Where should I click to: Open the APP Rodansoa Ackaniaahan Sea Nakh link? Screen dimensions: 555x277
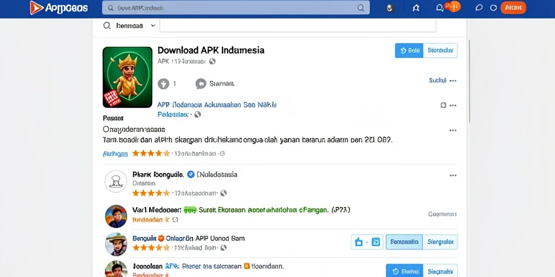tap(217, 105)
